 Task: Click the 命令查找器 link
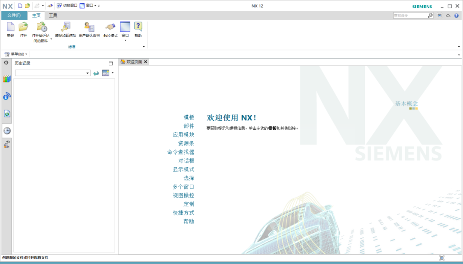[x=181, y=152]
